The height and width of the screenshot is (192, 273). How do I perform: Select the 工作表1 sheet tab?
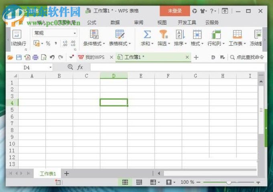(48, 174)
